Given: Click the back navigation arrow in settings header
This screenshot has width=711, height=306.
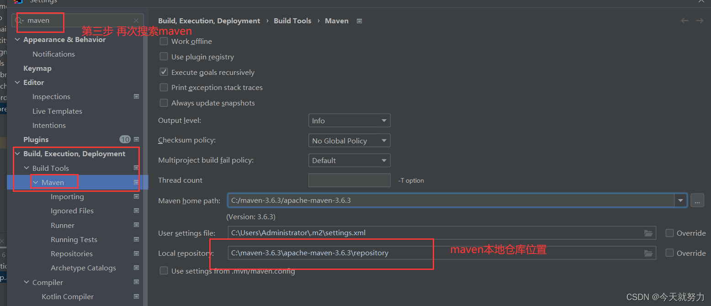Looking at the screenshot, I should point(684,21).
